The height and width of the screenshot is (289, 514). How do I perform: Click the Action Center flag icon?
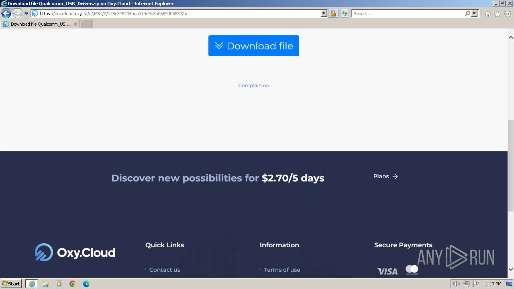coord(475,284)
